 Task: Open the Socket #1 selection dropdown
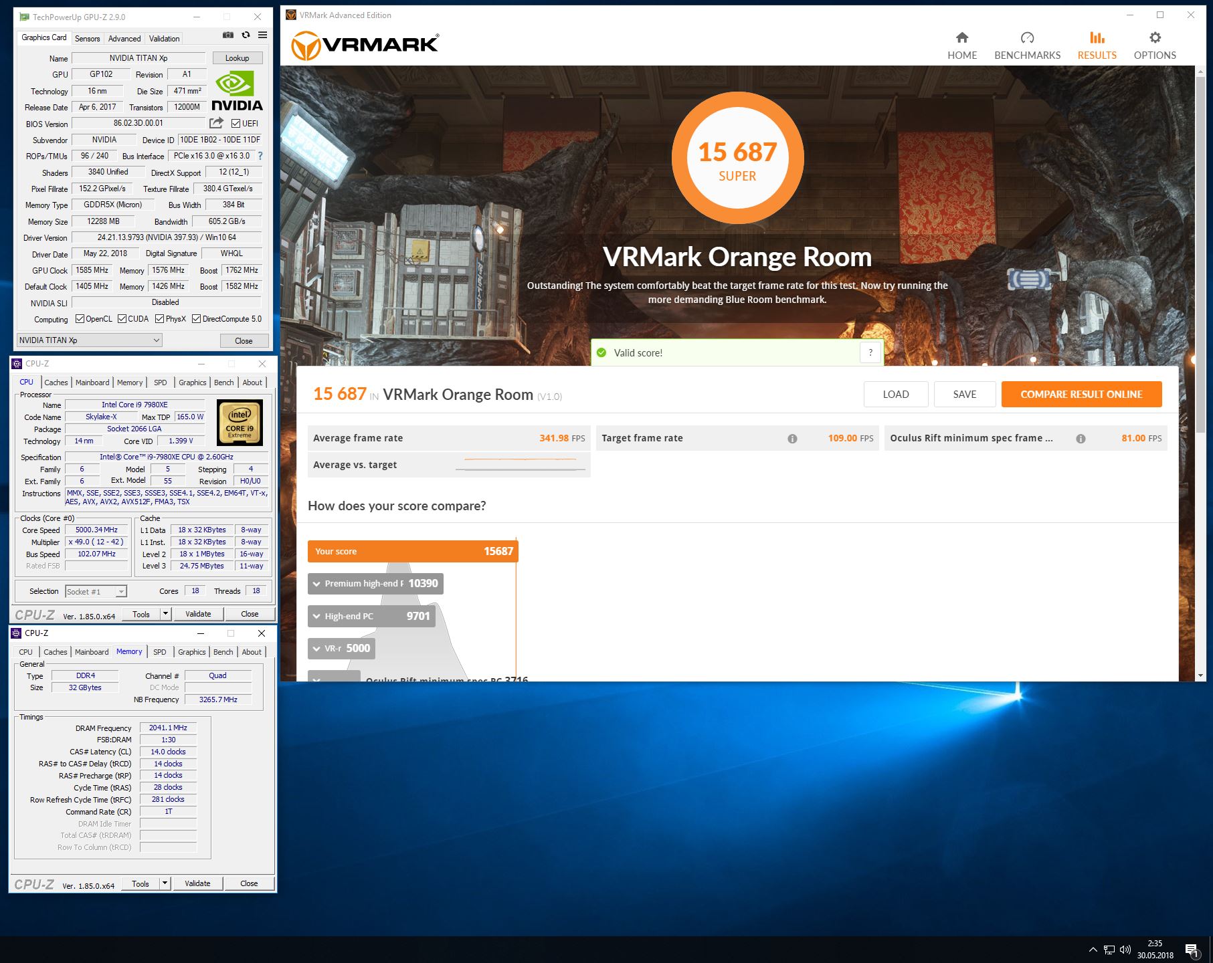[96, 591]
